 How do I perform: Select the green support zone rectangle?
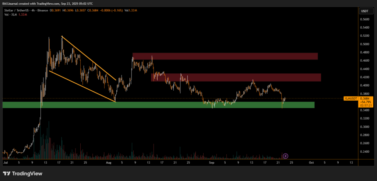(x=158, y=105)
